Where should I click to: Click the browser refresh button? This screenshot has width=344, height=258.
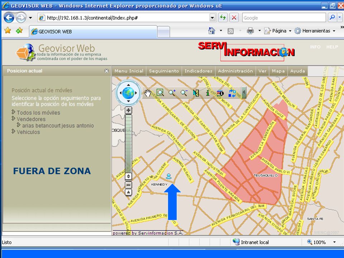[223, 18]
